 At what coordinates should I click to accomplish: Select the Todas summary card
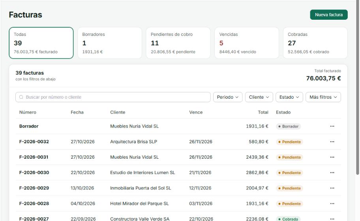click(41, 43)
